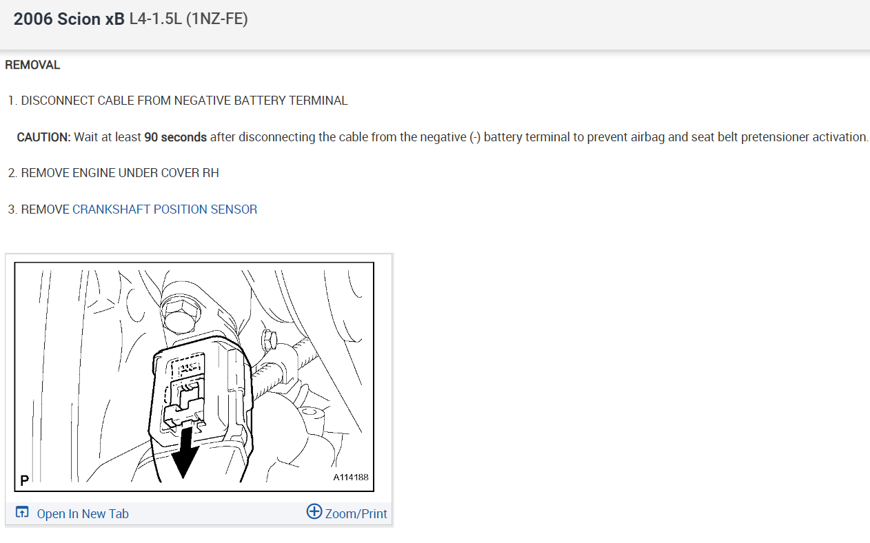Click the figure code A114188
The width and height of the screenshot is (870, 543).
pyautogui.click(x=350, y=477)
